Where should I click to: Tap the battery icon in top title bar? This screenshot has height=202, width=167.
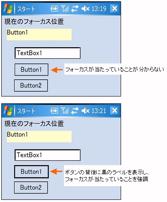pyautogui.click(x=54, y=9)
